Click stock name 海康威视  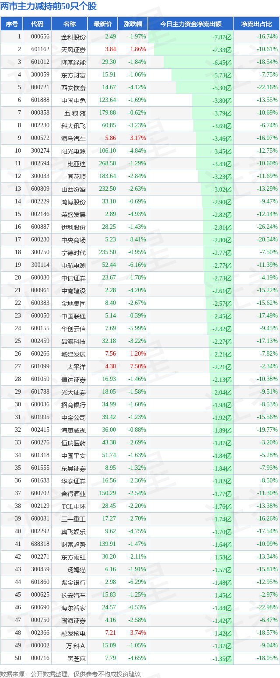tap(73, 430)
